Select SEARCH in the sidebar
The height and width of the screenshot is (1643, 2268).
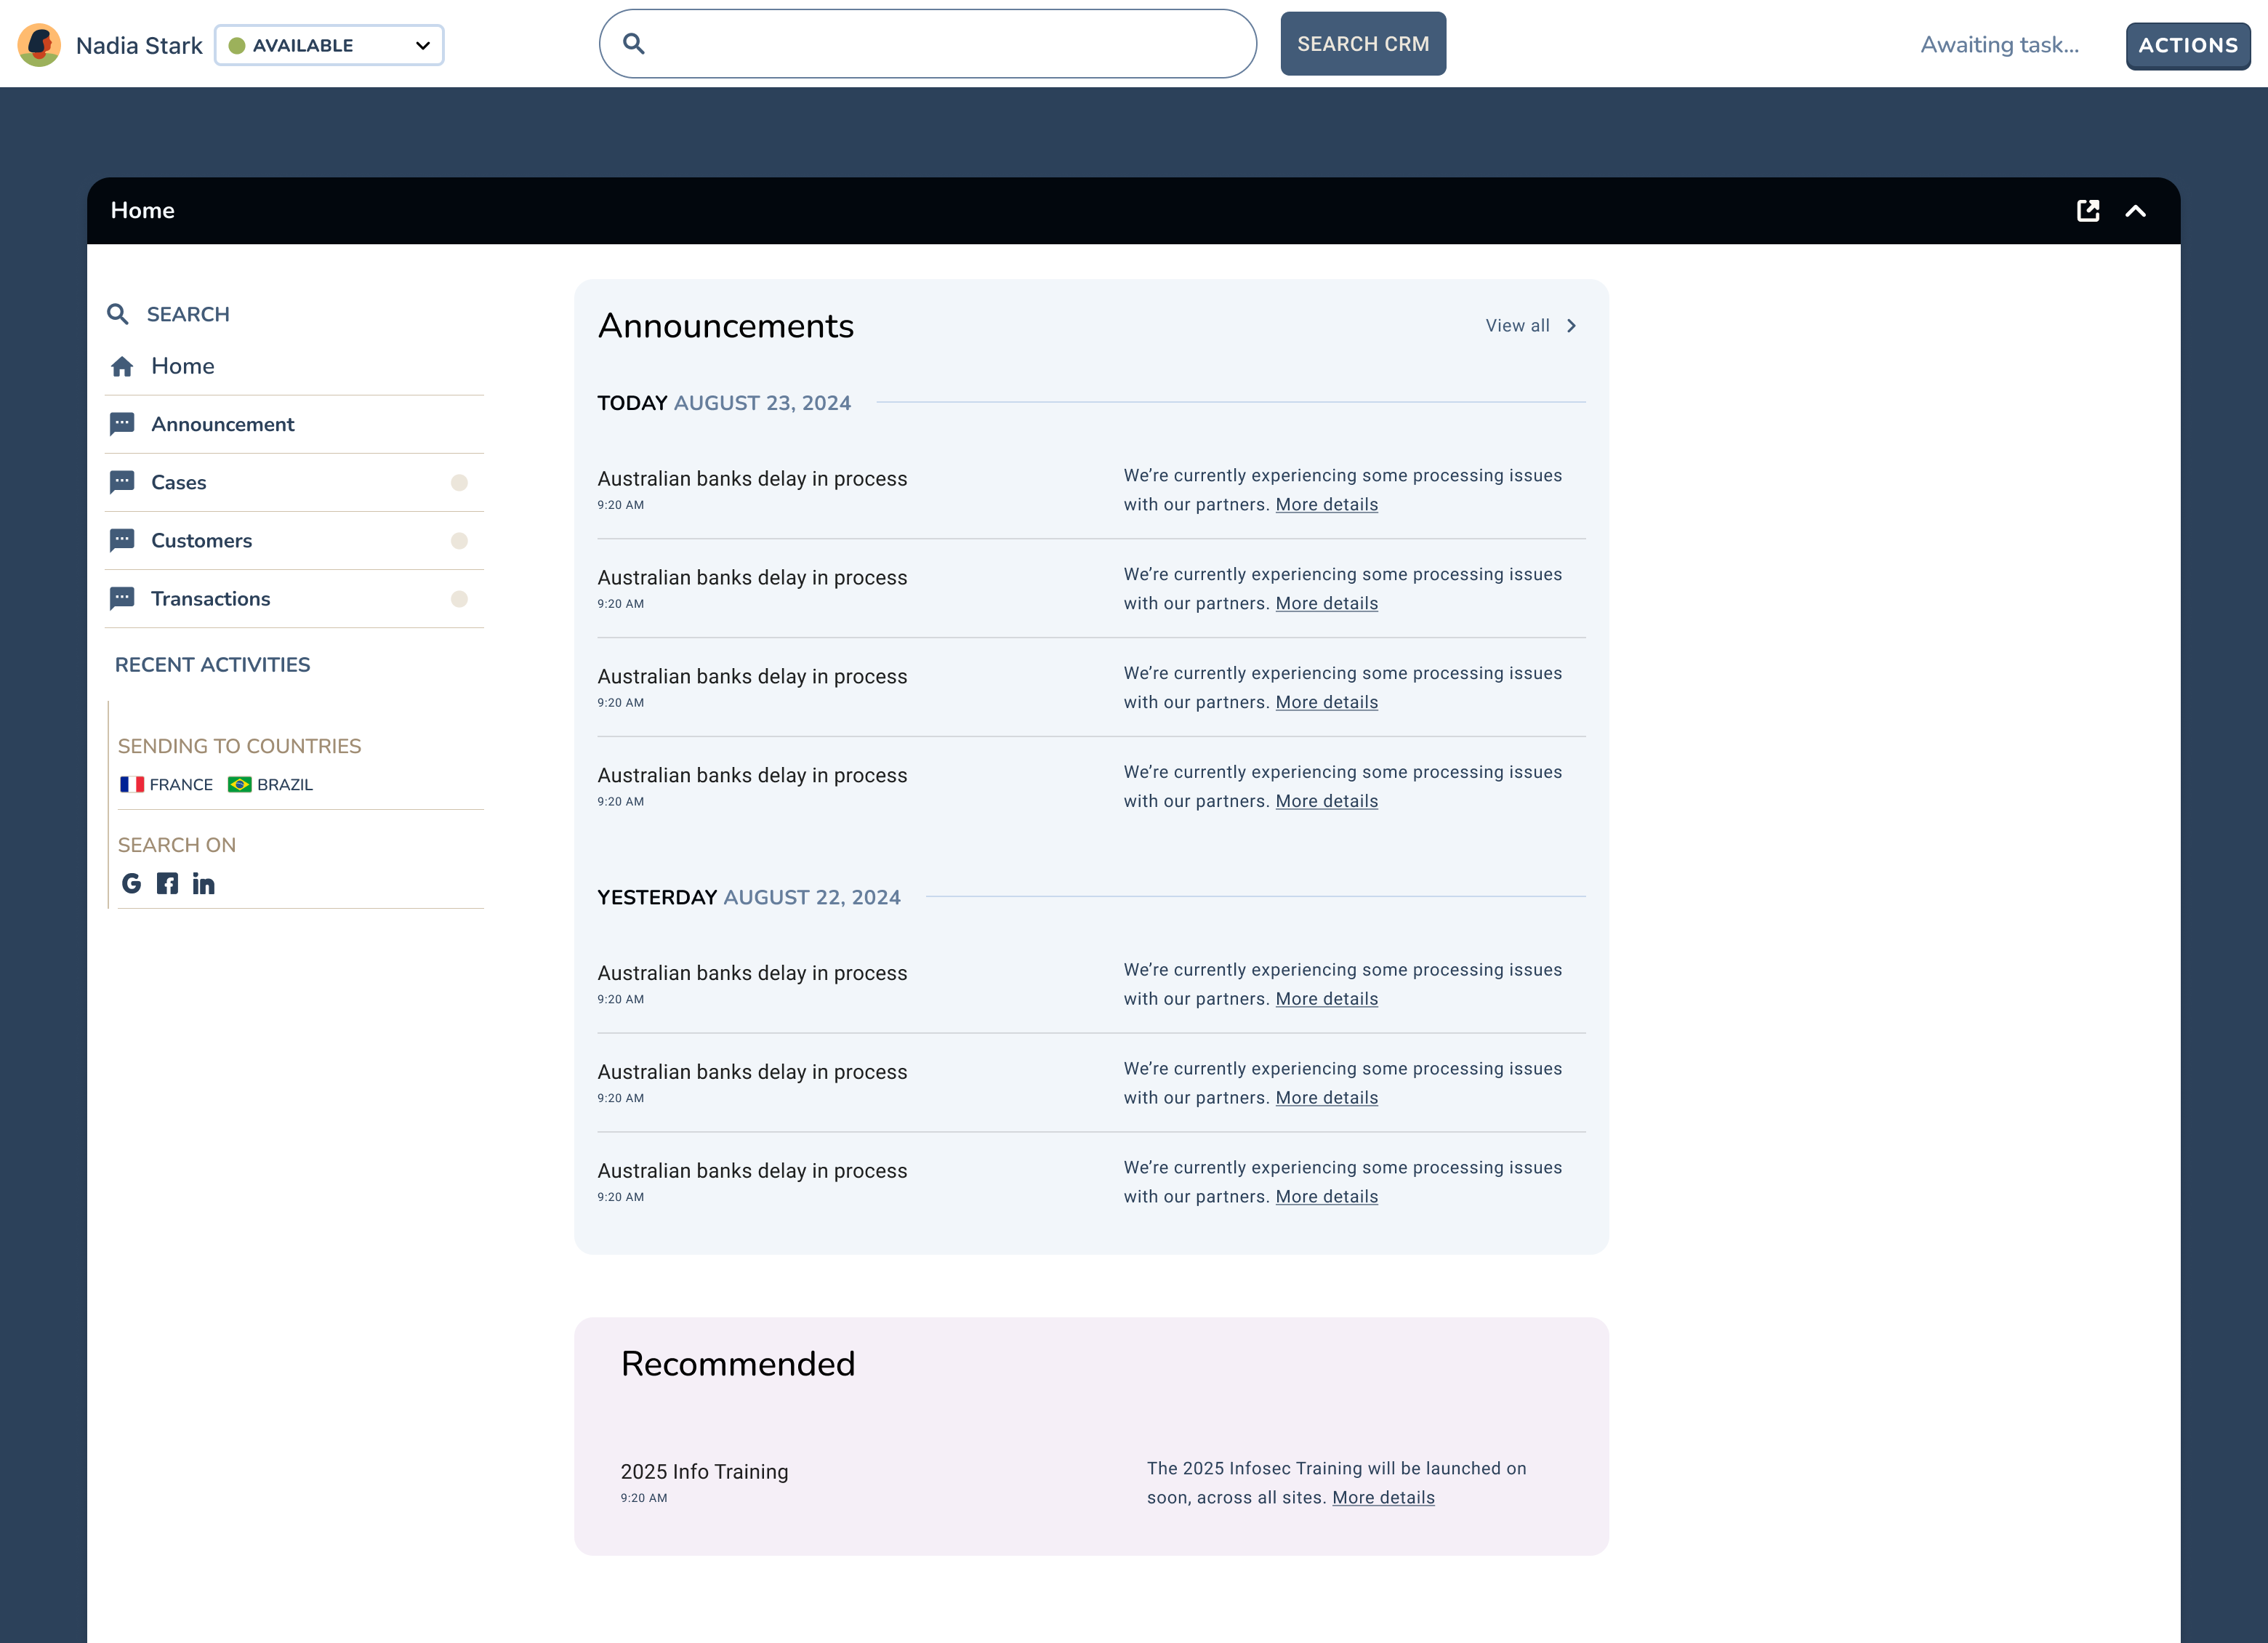click(188, 314)
